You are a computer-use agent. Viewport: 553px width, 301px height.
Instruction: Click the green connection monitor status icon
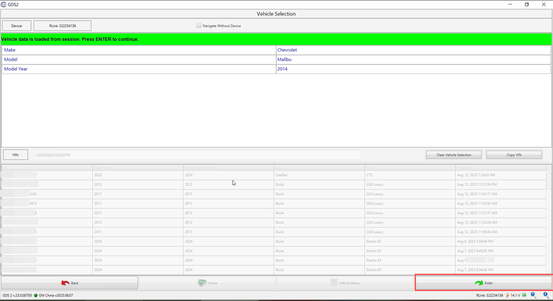(x=524, y=295)
